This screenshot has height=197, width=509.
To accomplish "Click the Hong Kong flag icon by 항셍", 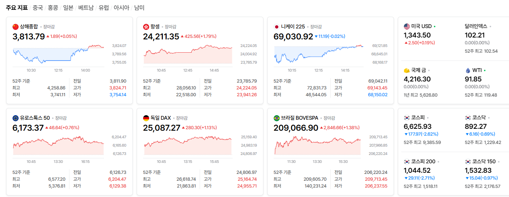I will (146, 27).
